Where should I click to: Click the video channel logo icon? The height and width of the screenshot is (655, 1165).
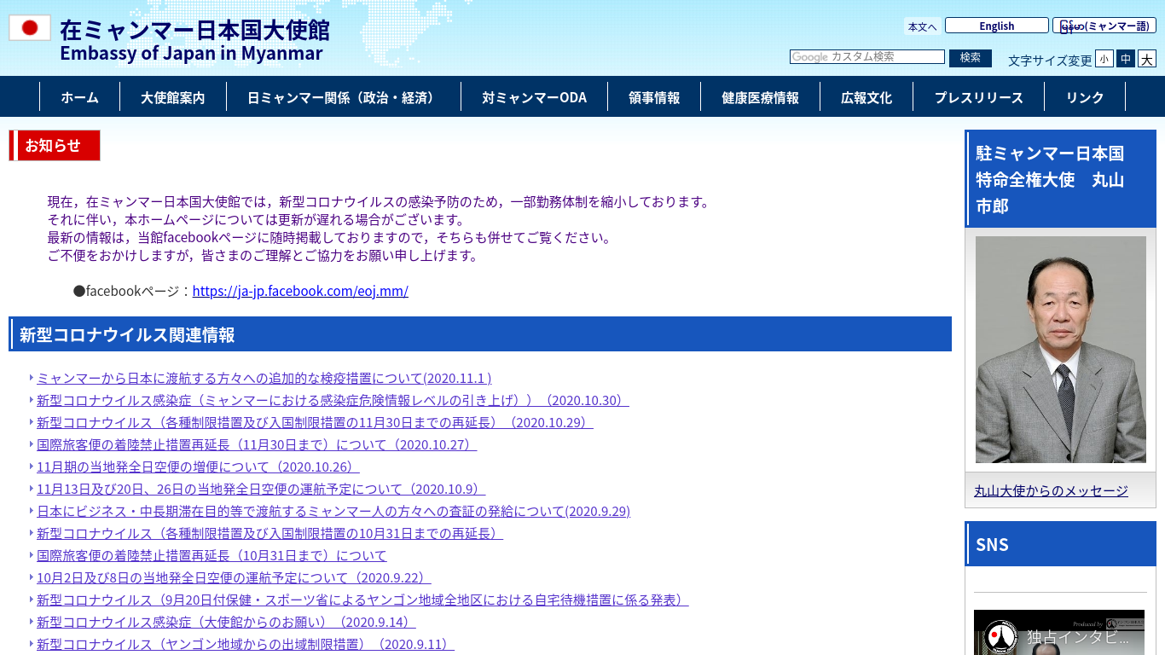click(1000, 637)
